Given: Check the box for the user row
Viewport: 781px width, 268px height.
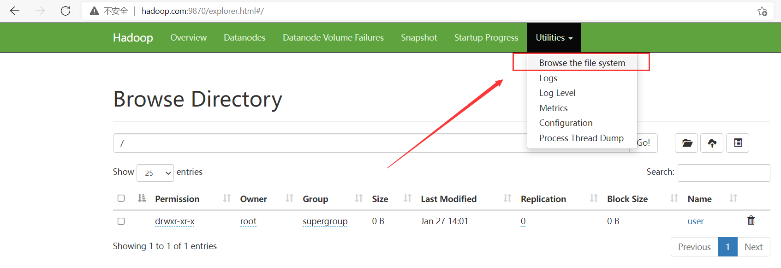Looking at the screenshot, I should pyautogui.click(x=121, y=221).
